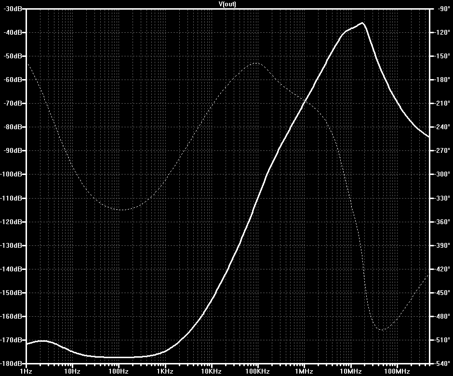This screenshot has height=376, width=453.
Task: Click the -270° phase axis label
Action: pos(442,150)
